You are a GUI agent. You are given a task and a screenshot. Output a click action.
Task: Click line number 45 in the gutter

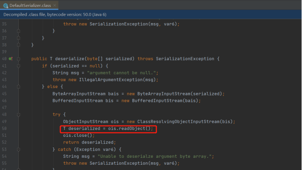(4, 94)
